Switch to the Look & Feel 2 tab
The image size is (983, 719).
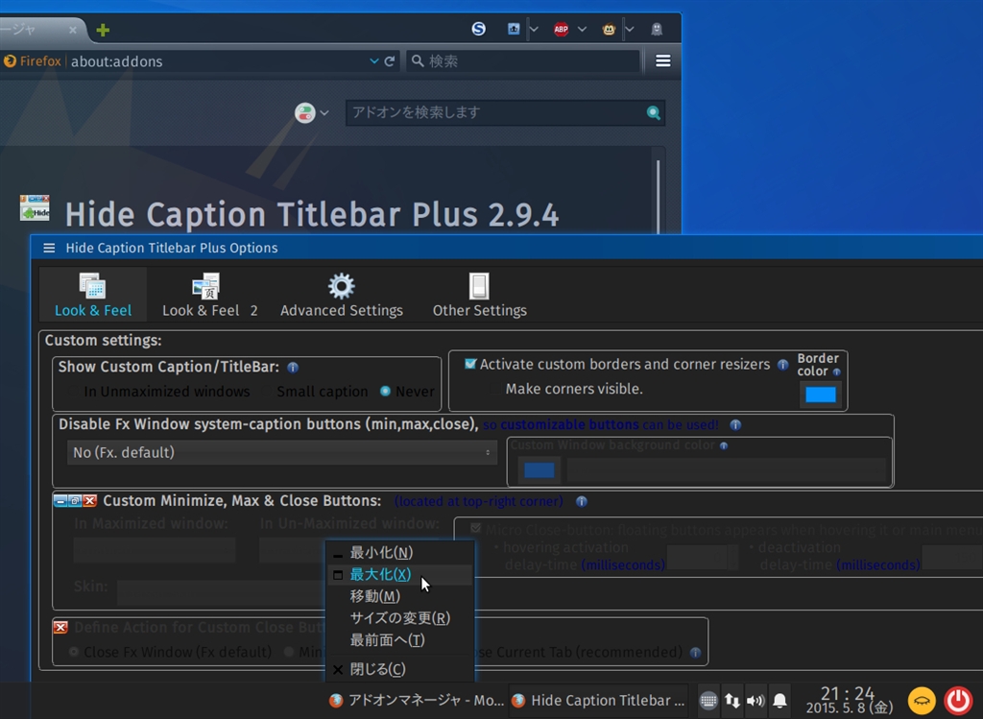(209, 295)
